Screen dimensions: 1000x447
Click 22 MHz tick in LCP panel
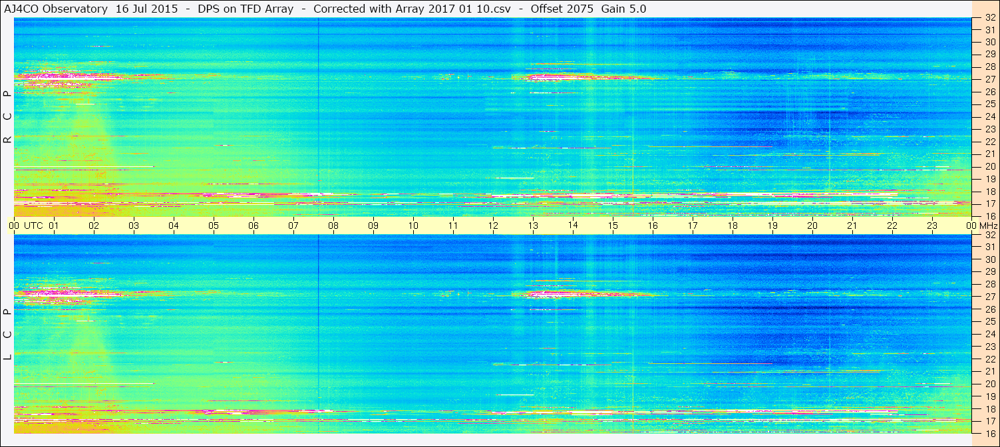pyautogui.click(x=990, y=359)
